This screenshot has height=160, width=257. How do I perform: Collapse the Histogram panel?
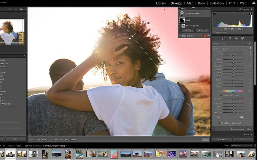tap(251, 9)
